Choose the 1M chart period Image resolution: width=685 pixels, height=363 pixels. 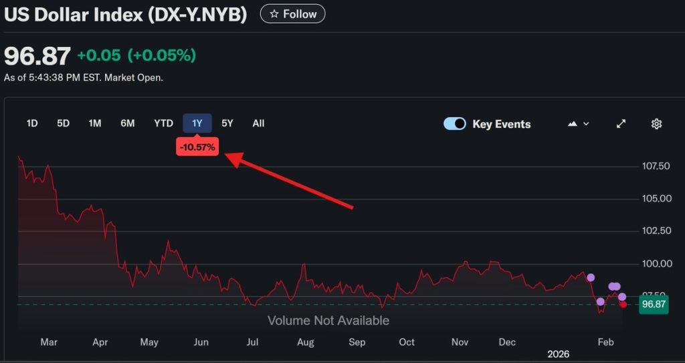point(95,123)
